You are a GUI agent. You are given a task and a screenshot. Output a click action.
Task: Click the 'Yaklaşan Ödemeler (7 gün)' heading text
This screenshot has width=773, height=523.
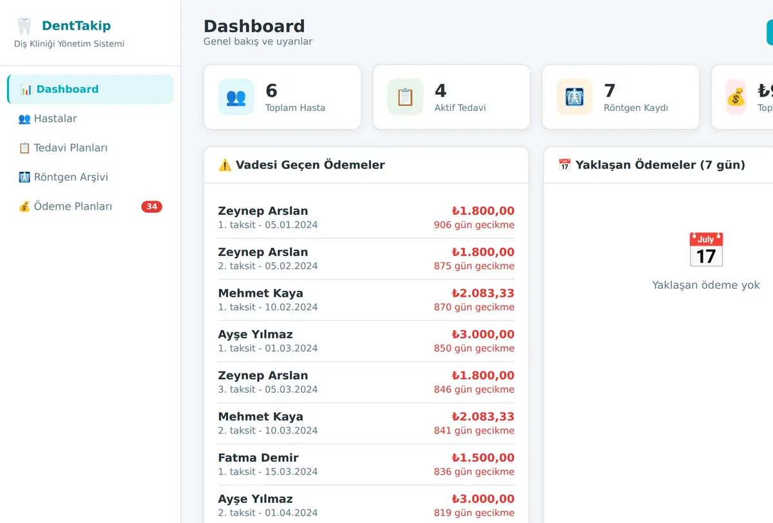pyautogui.click(x=660, y=165)
